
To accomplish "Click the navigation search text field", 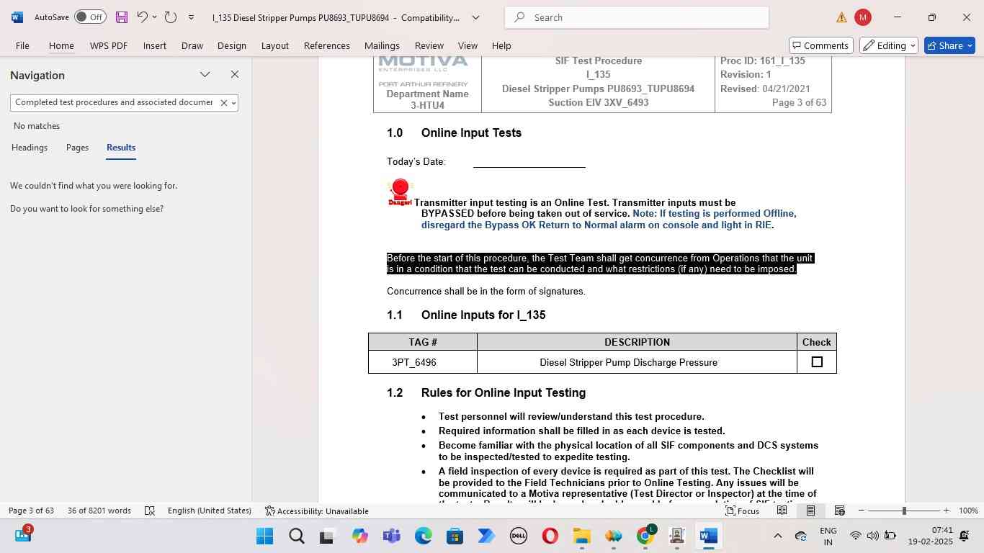I will point(114,102).
